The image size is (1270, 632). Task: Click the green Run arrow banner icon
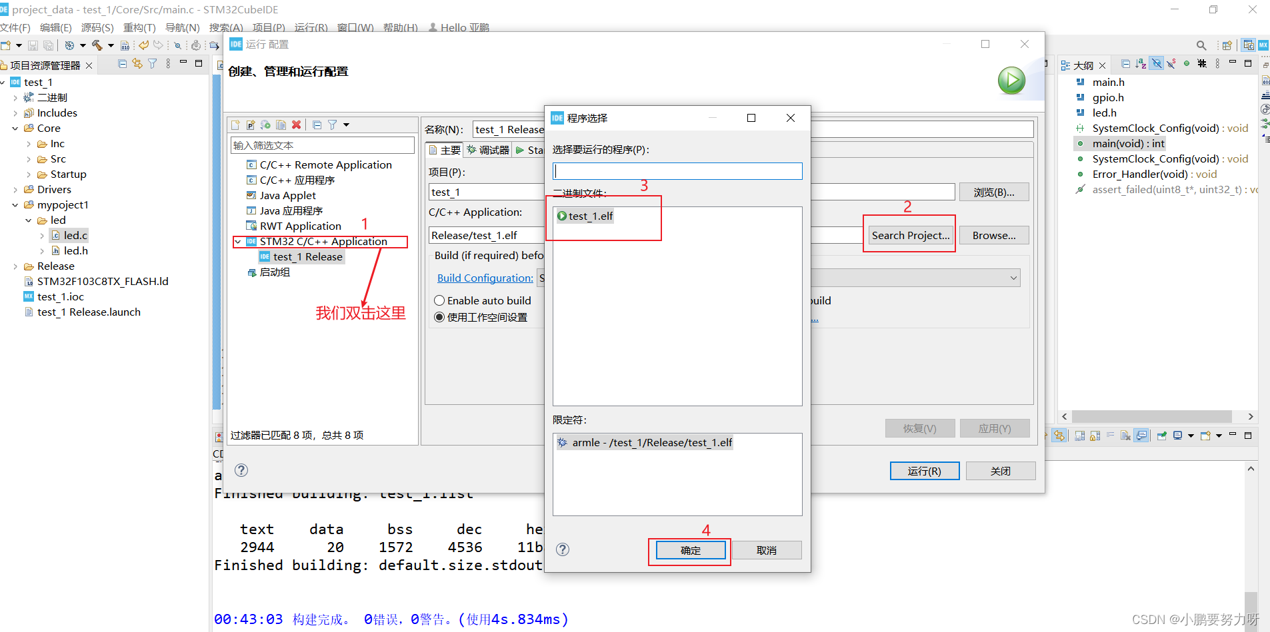tap(1011, 81)
